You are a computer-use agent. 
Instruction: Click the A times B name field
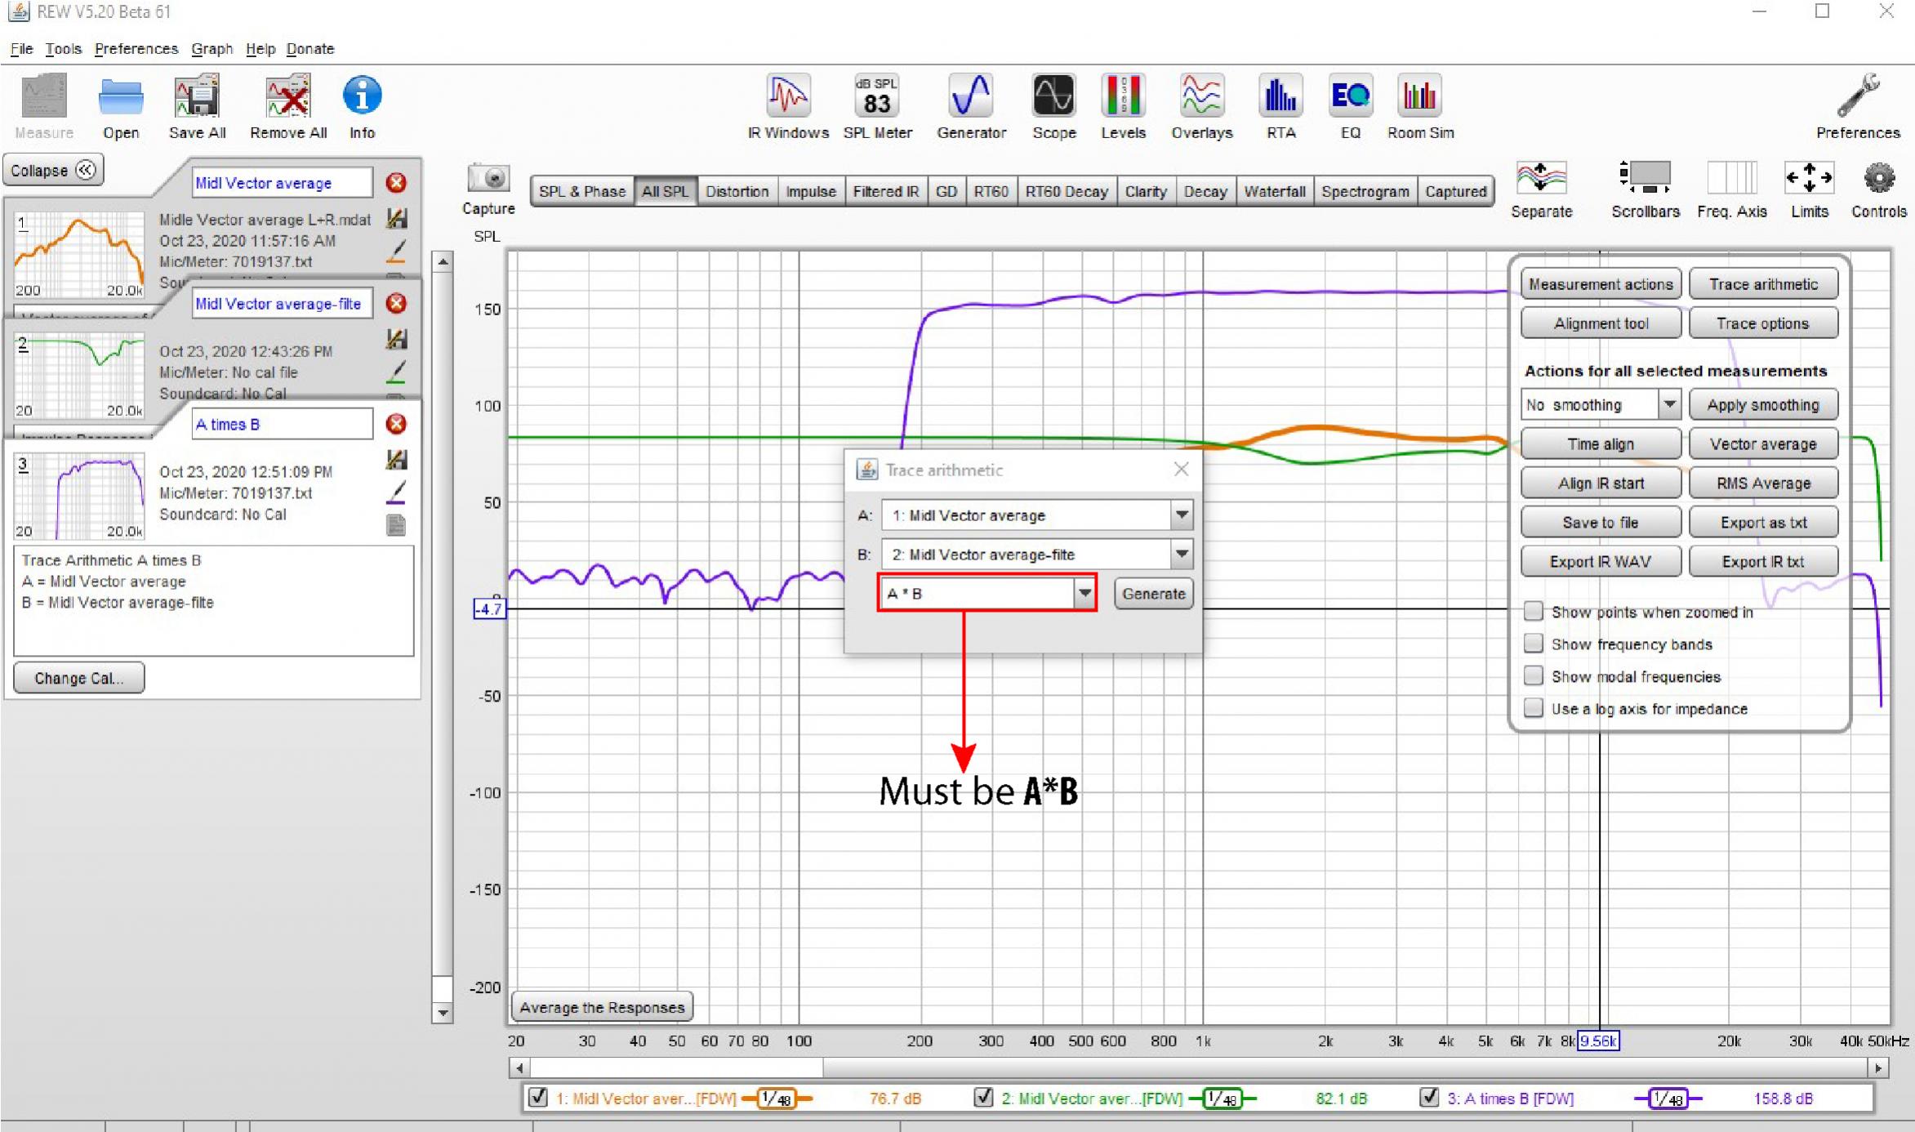282,425
